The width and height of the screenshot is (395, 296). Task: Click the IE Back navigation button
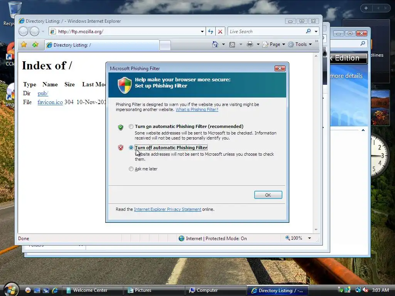tap(23, 32)
